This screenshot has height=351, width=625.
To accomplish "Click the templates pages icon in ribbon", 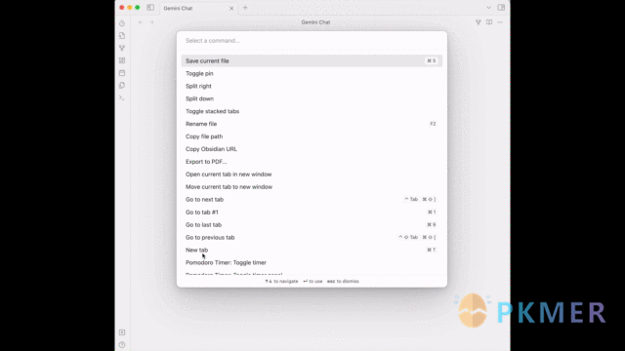I will coord(122,85).
